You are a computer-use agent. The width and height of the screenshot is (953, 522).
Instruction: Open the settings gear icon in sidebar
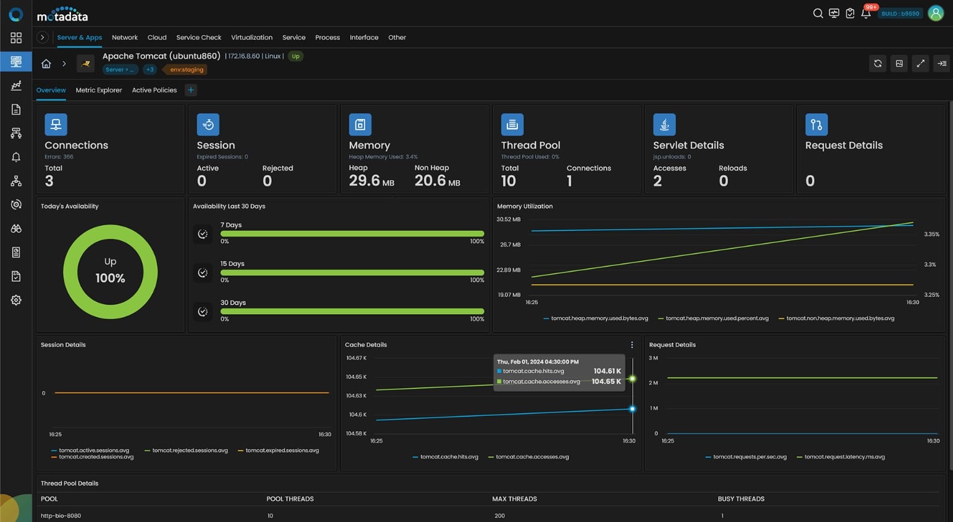pyautogui.click(x=16, y=300)
